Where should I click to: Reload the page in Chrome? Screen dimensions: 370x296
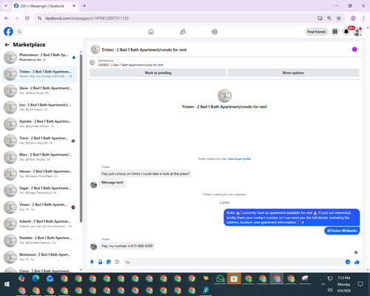click(27, 18)
